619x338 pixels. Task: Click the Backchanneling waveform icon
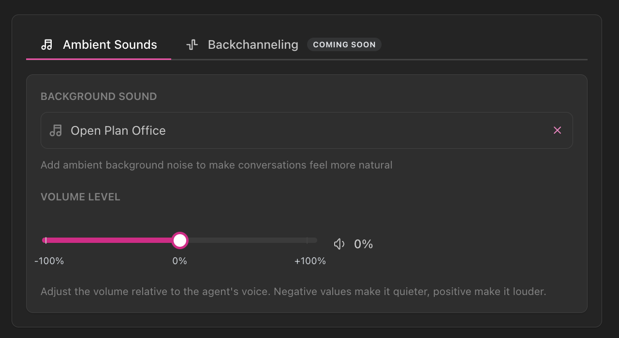pyautogui.click(x=192, y=45)
